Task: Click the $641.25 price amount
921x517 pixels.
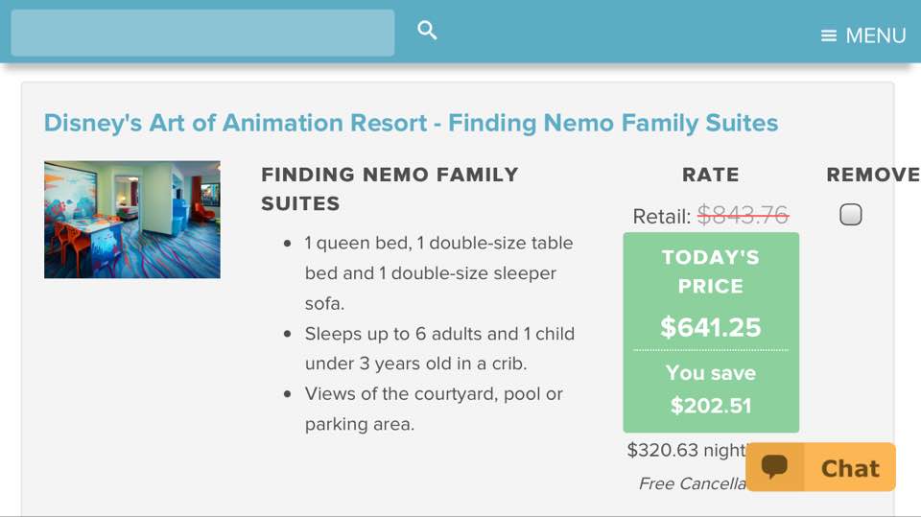Action: (711, 327)
